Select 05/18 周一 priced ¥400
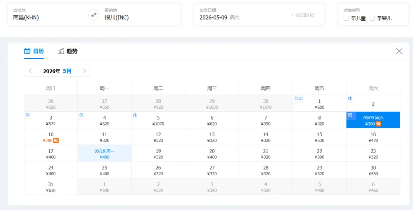The image size is (413, 210). (104, 153)
